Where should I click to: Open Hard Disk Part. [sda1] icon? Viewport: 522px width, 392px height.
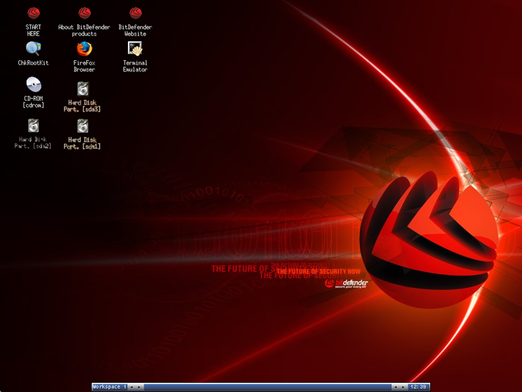tap(83, 126)
